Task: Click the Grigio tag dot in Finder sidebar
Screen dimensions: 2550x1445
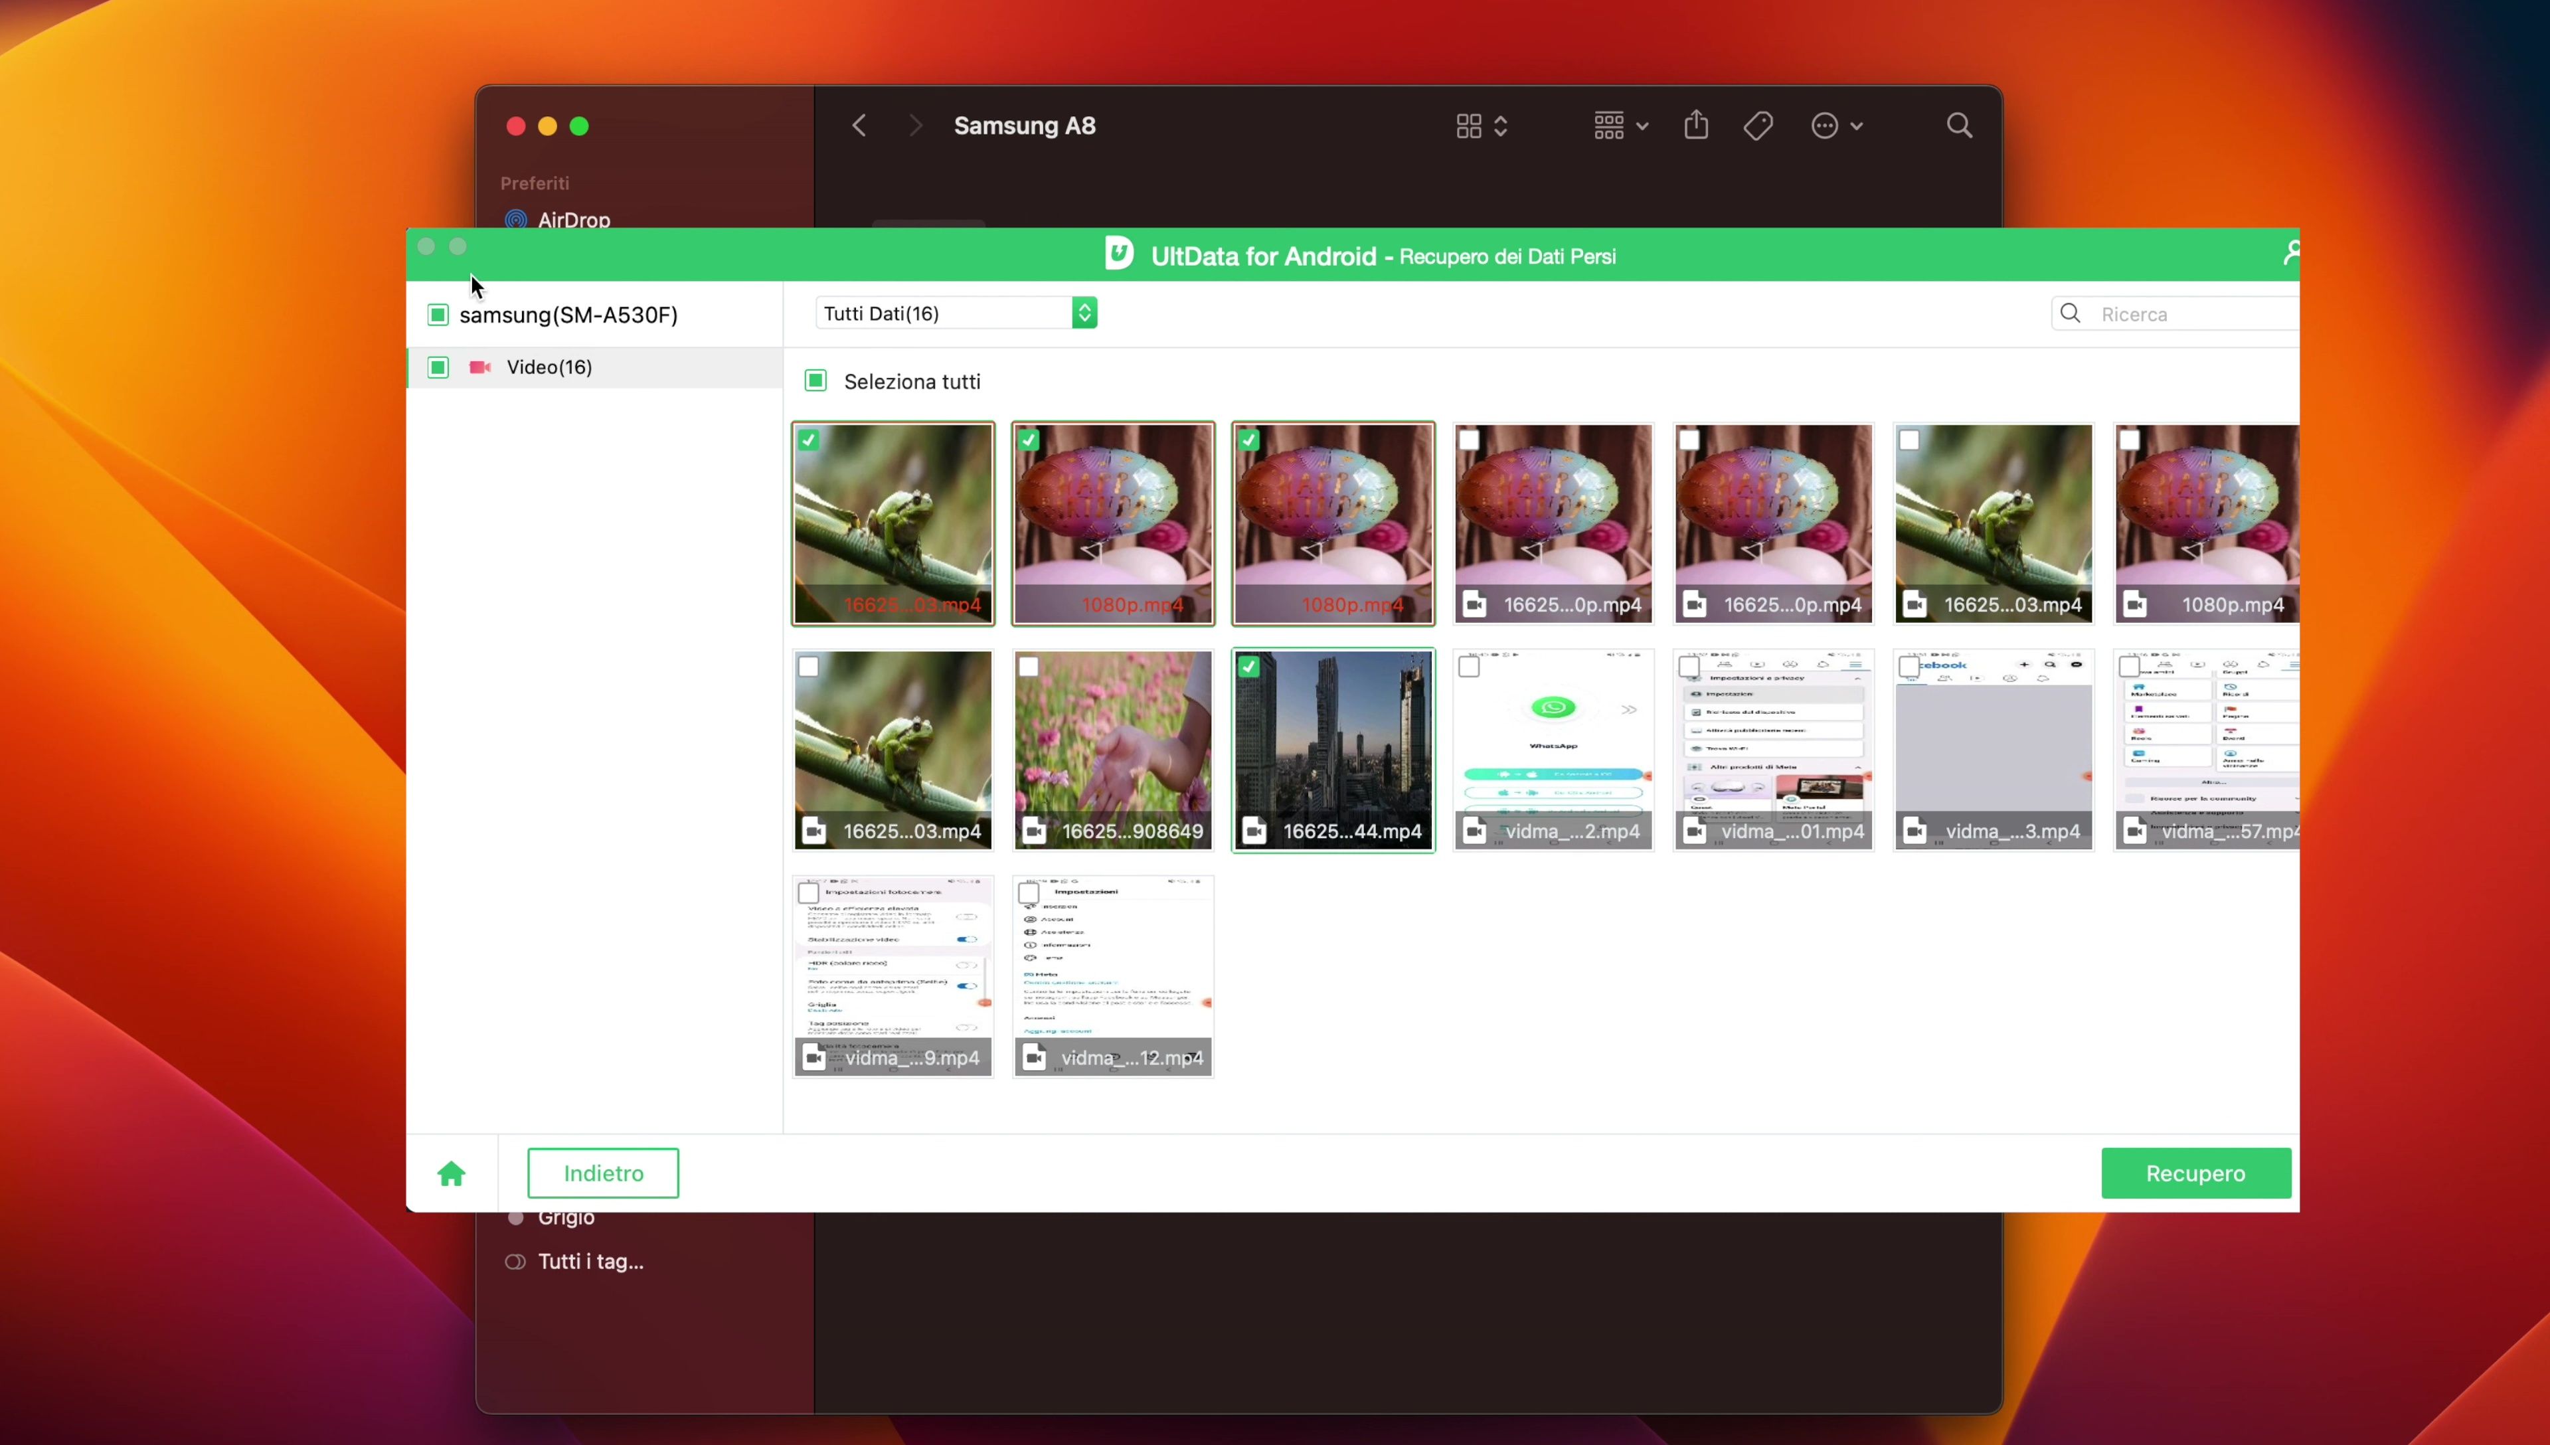Action: 516,1217
